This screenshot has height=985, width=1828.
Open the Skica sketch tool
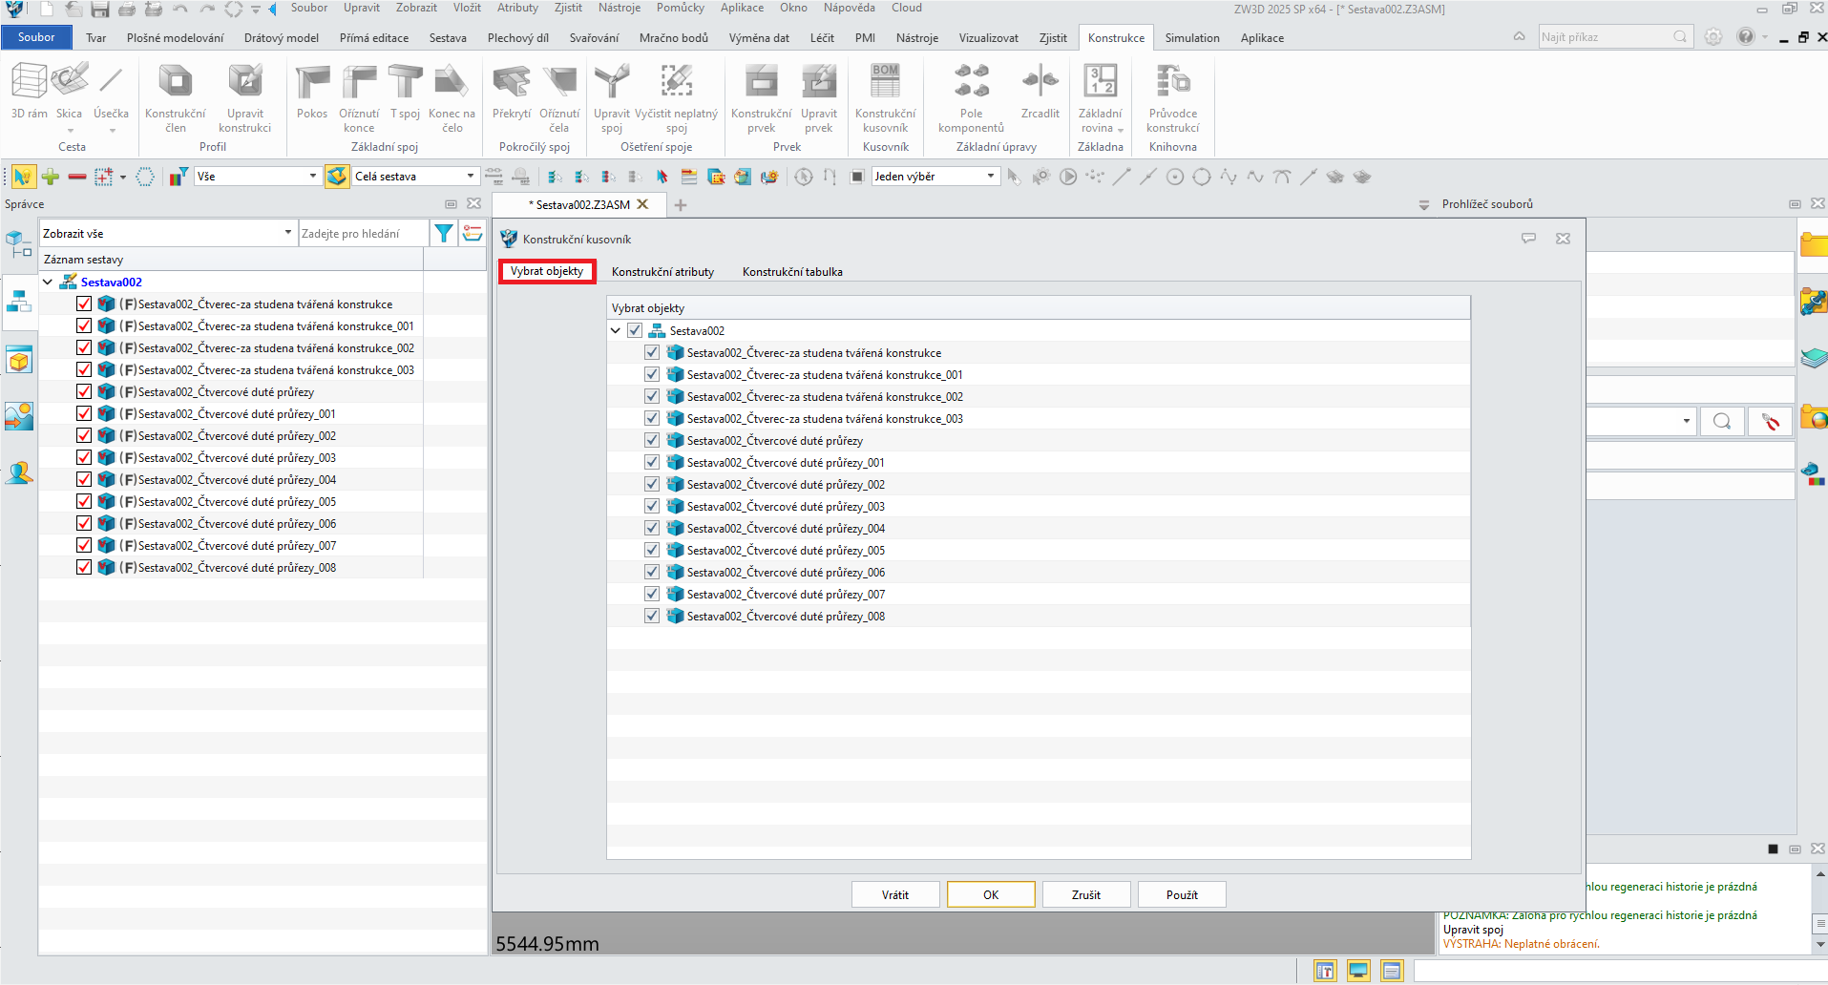(70, 92)
